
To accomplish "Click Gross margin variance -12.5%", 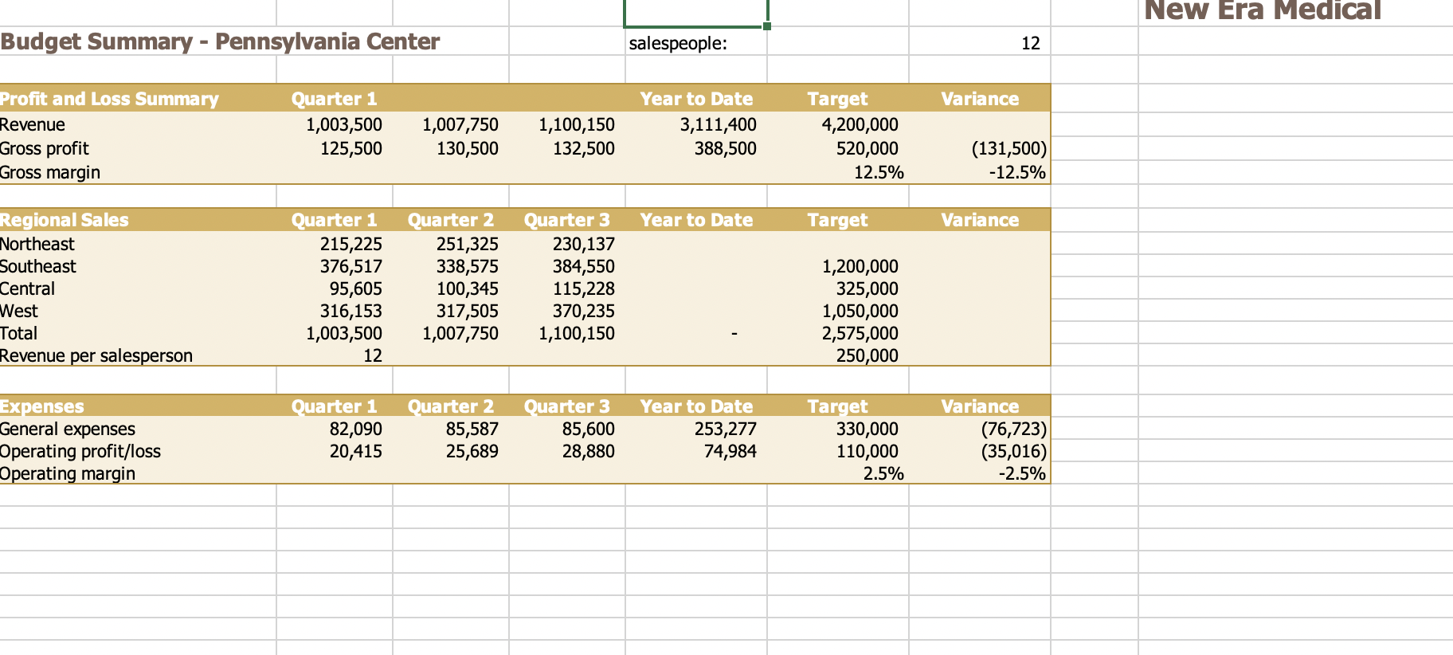I will (x=1017, y=172).
